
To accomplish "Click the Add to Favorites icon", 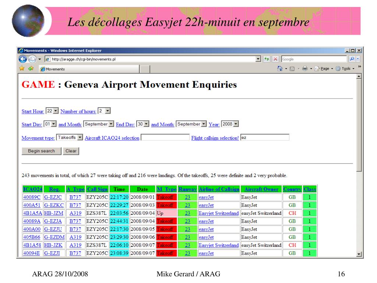I will pyautogui.click(x=31, y=69).
